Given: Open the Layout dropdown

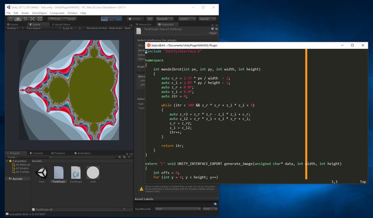Looking at the screenshot, I should point(207,19).
